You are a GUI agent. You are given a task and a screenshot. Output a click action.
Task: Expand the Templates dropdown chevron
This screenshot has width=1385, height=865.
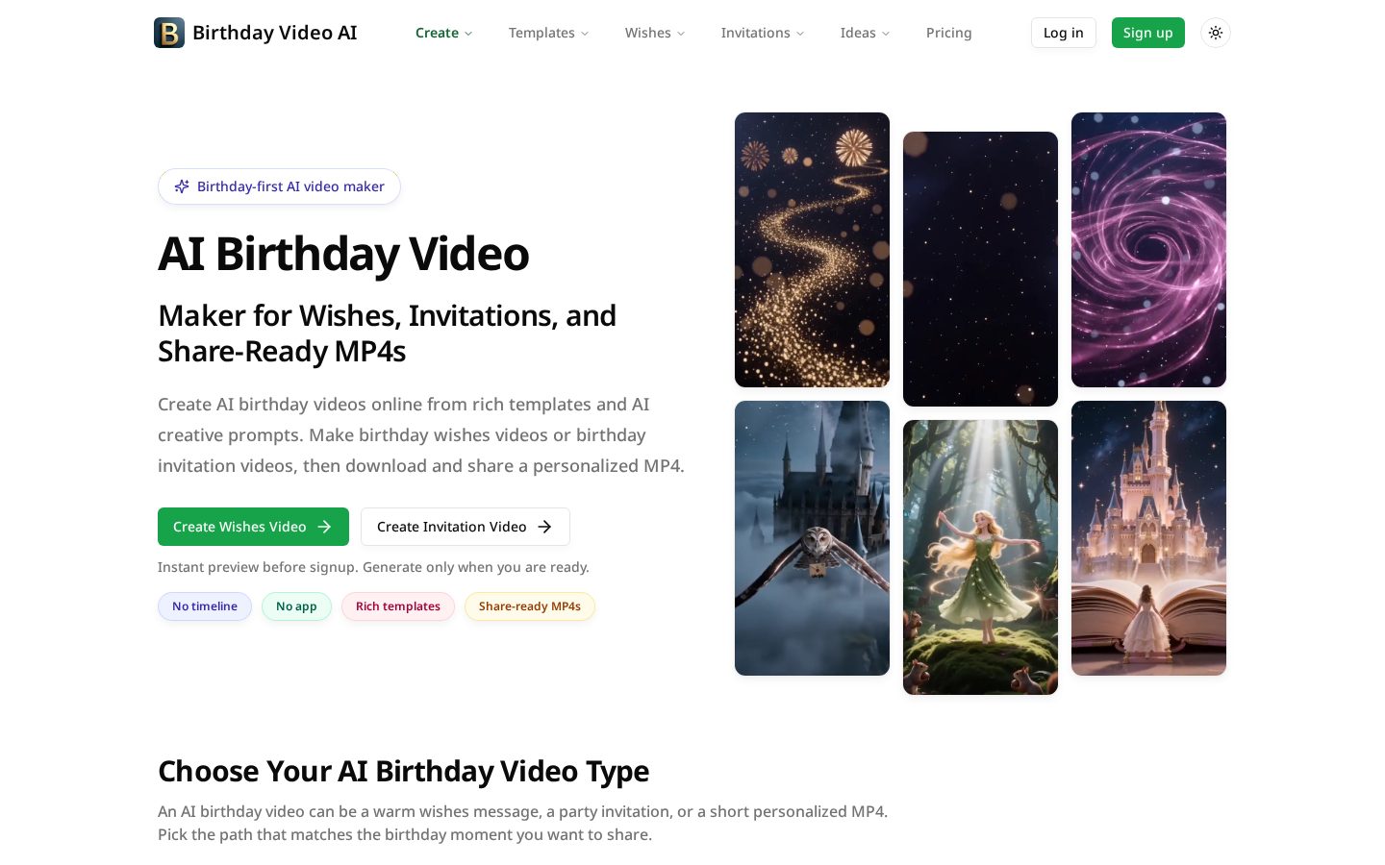coord(585,34)
